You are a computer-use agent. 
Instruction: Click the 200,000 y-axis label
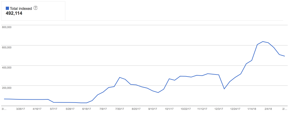(7, 88)
